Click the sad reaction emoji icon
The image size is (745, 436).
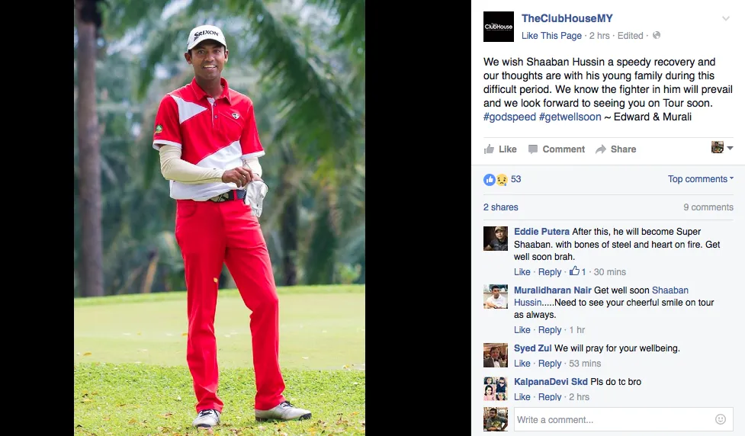pyautogui.click(x=502, y=180)
